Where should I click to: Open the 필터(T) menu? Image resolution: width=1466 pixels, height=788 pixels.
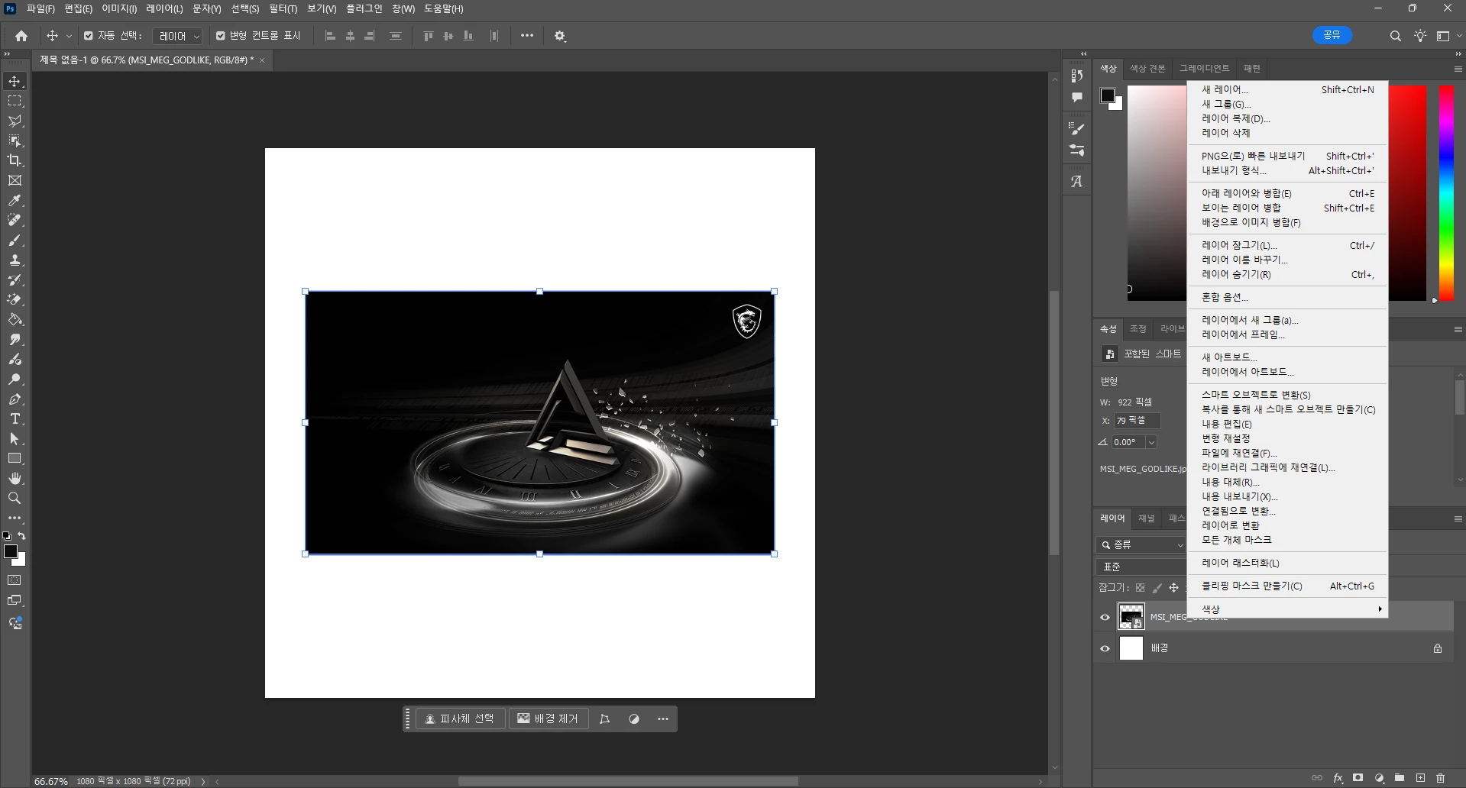[283, 9]
